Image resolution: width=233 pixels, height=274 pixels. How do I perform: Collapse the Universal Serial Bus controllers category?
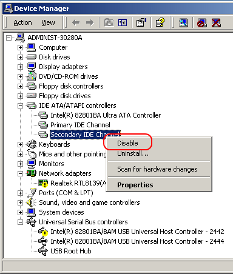[x=20, y=222]
